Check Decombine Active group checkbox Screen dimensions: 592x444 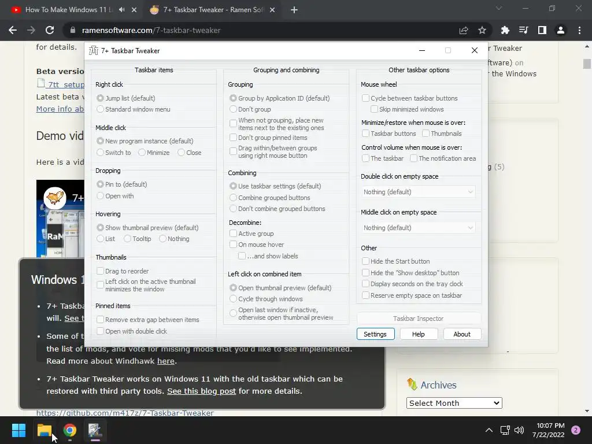(x=234, y=234)
